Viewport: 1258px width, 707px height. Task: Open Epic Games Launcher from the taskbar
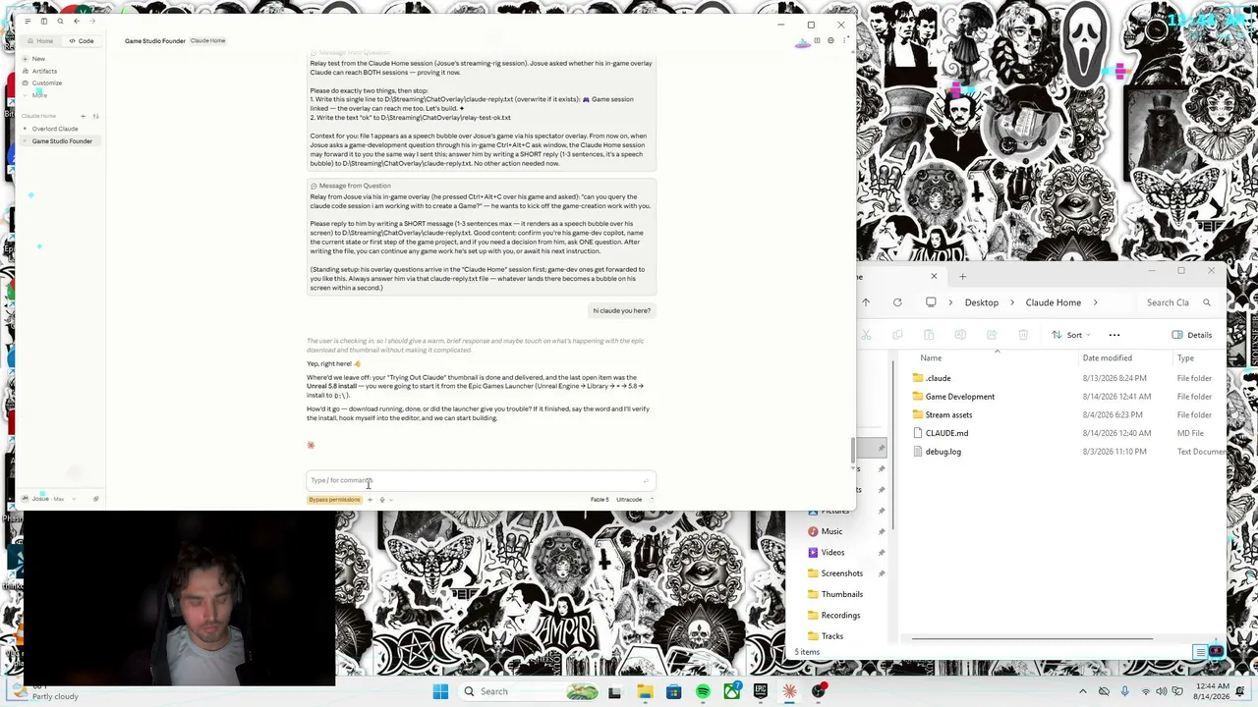[x=761, y=691]
